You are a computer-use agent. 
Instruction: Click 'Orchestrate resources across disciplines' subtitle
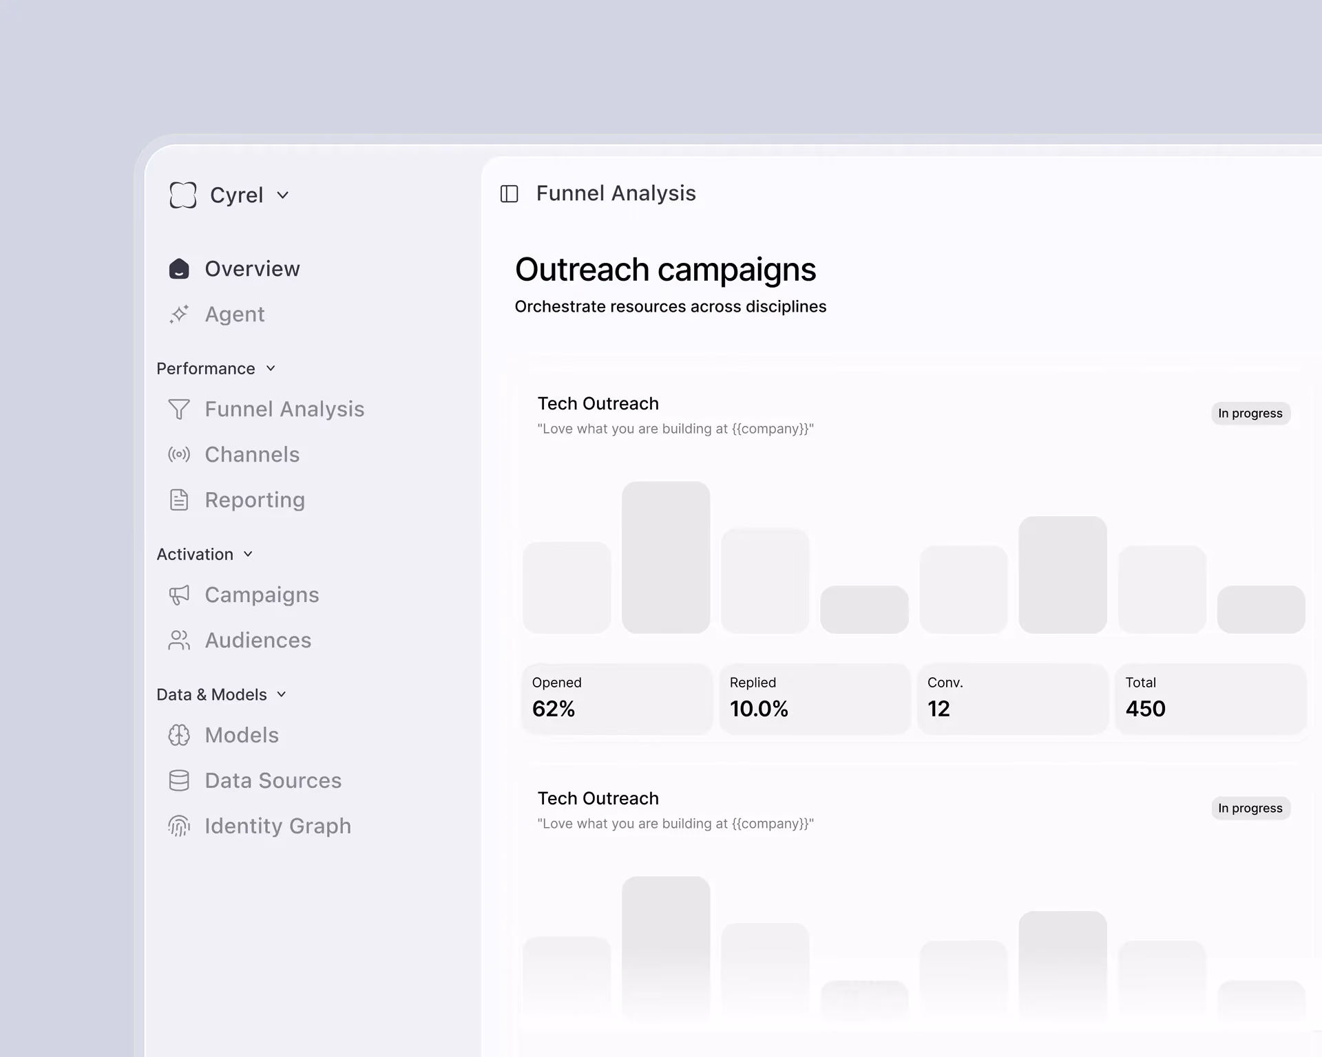(671, 306)
